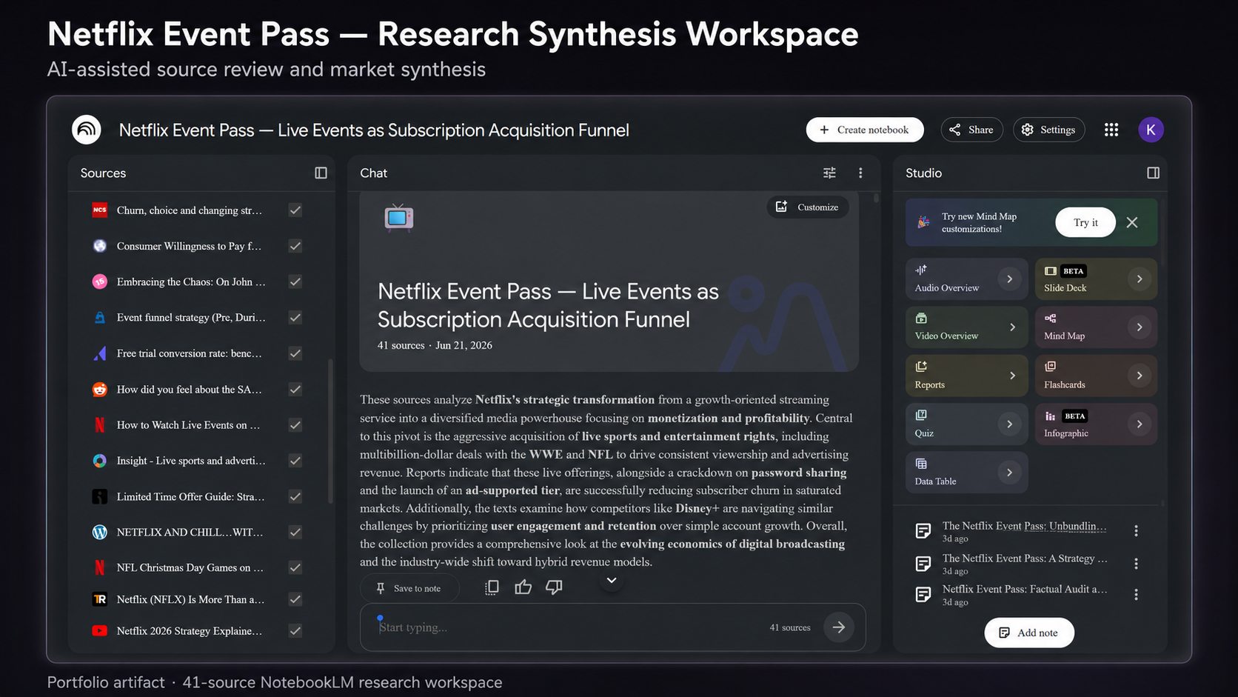This screenshot has height=697, width=1238.
Task: Click the Sources panel scrollbar
Action: 330,431
